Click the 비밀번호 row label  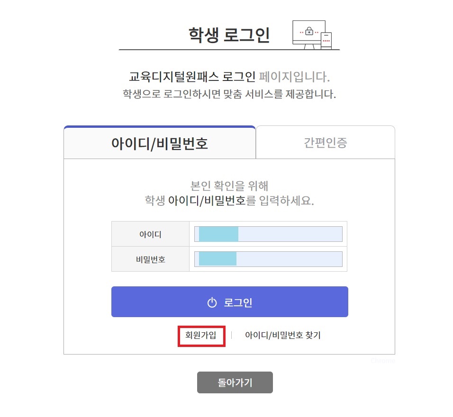[151, 259]
